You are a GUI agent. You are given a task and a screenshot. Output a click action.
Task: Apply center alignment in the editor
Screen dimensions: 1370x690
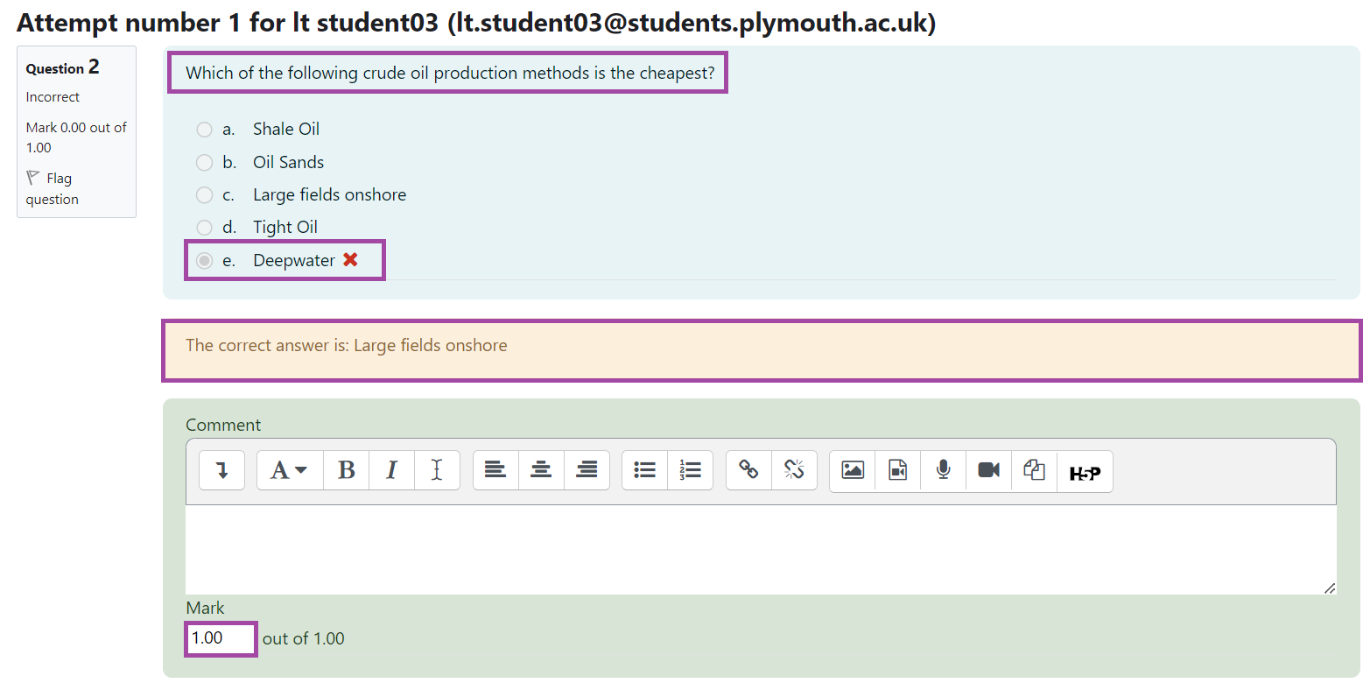tap(541, 470)
